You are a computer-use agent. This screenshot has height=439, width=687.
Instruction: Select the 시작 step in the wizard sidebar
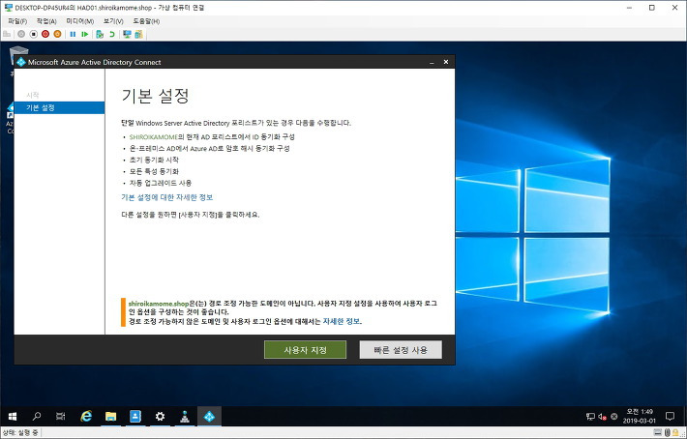(x=33, y=95)
